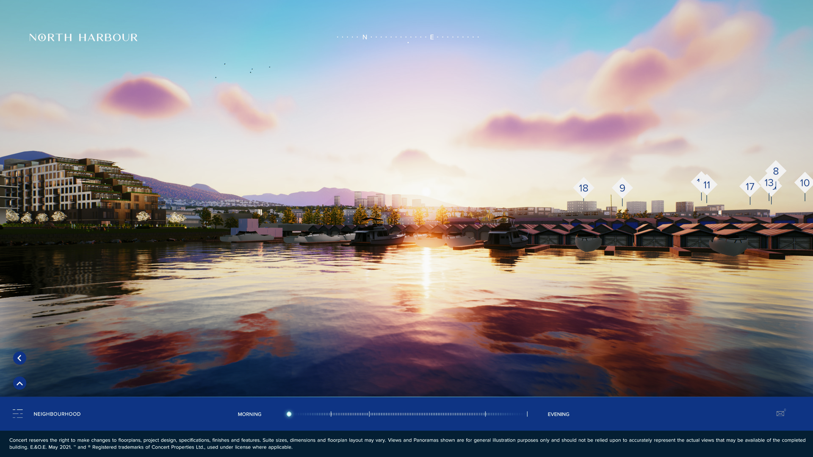
Task: Click the back arrow circle button
Action: coord(19,358)
